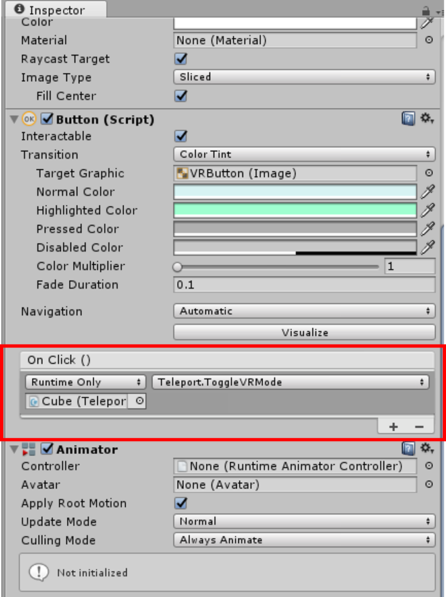Open the Normal Color swatch
Viewport: 446px width, 597px height.
point(295,191)
